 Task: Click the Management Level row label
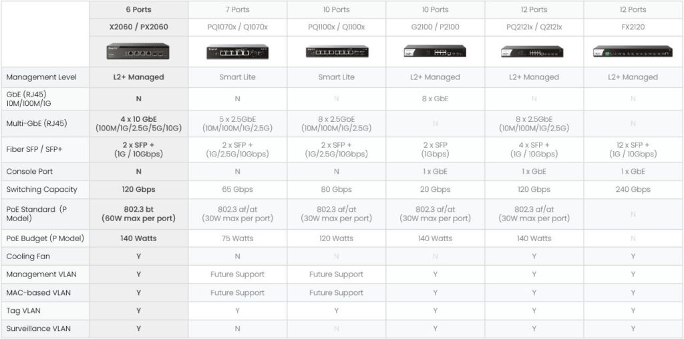pyautogui.click(x=41, y=77)
